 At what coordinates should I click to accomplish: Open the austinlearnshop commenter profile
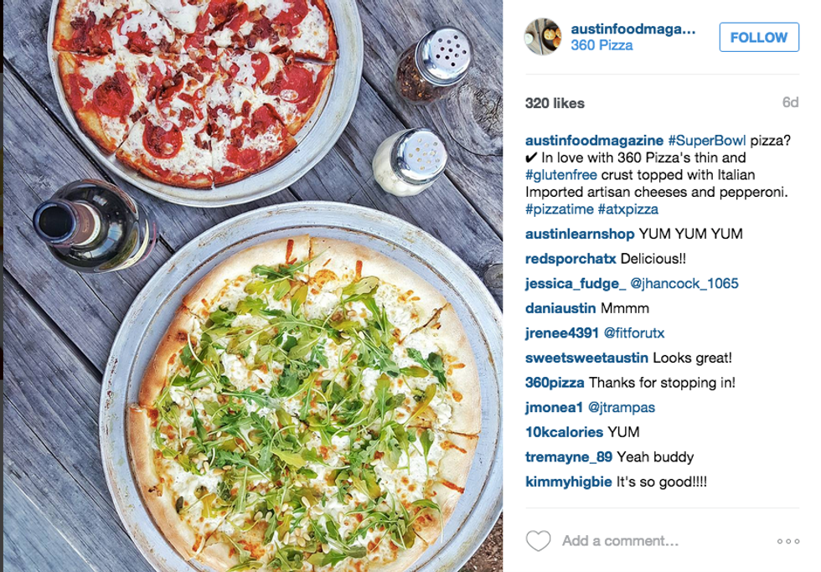(x=580, y=234)
